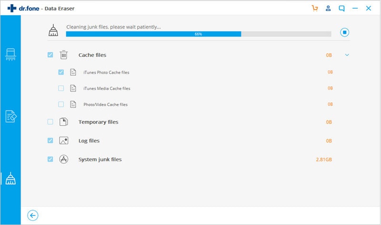Open the Erase Private Data sidebar icon
The image size is (381, 225).
point(10,116)
